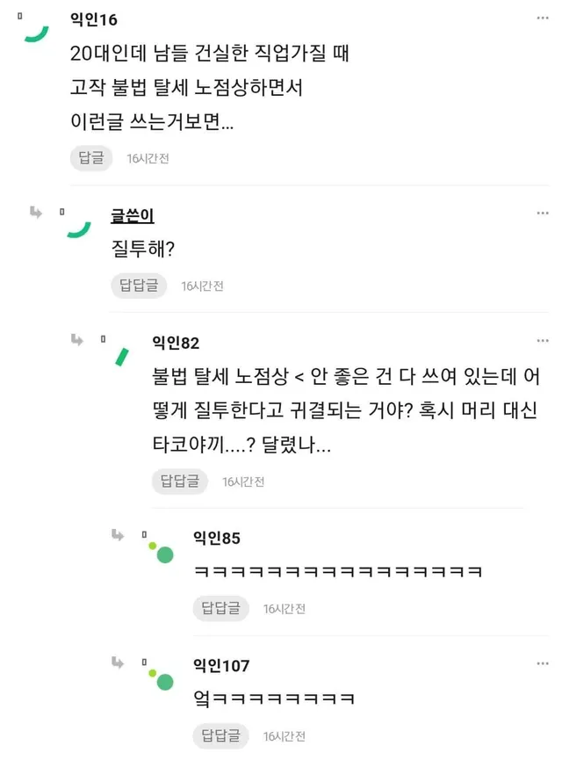Open the 글쓴이 username link
Screen dimensions: 562x760
click(133, 216)
